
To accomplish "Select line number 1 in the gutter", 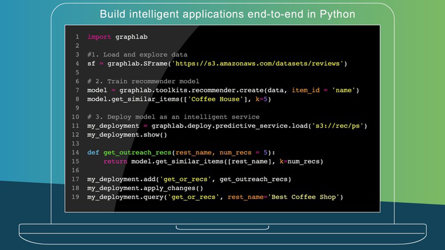I will pos(77,37).
